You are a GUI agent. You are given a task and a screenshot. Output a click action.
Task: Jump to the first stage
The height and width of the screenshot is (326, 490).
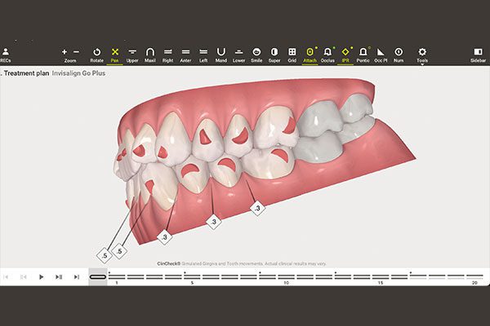tap(6, 277)
